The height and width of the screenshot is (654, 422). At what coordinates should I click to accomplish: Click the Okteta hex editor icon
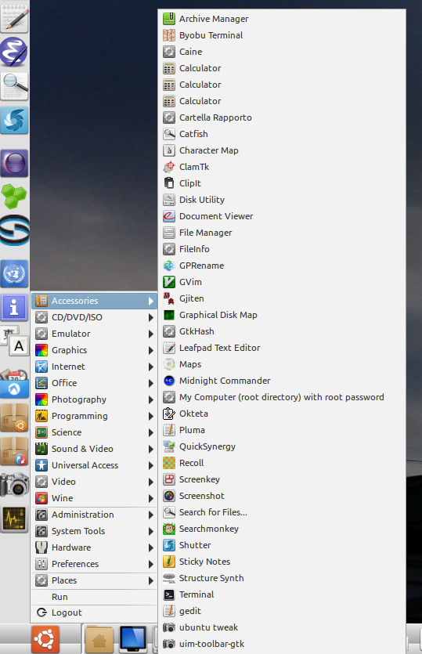point(169,414)
